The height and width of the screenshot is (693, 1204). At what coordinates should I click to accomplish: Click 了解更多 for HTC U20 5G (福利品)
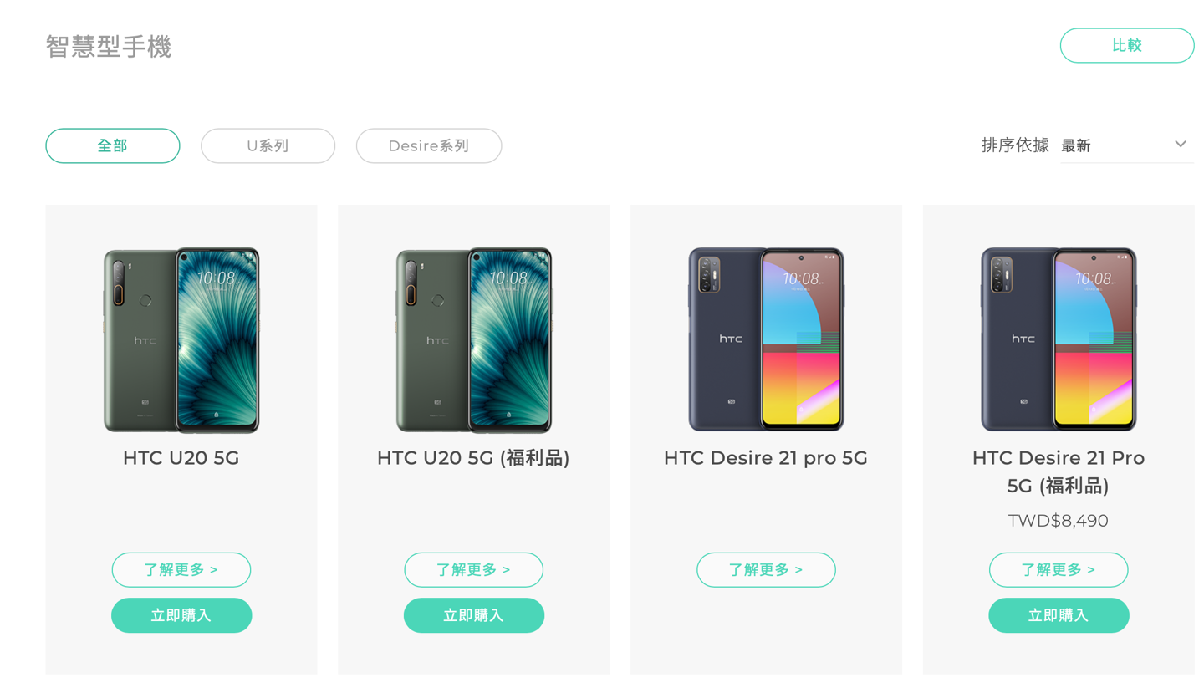tap(474, 570)
